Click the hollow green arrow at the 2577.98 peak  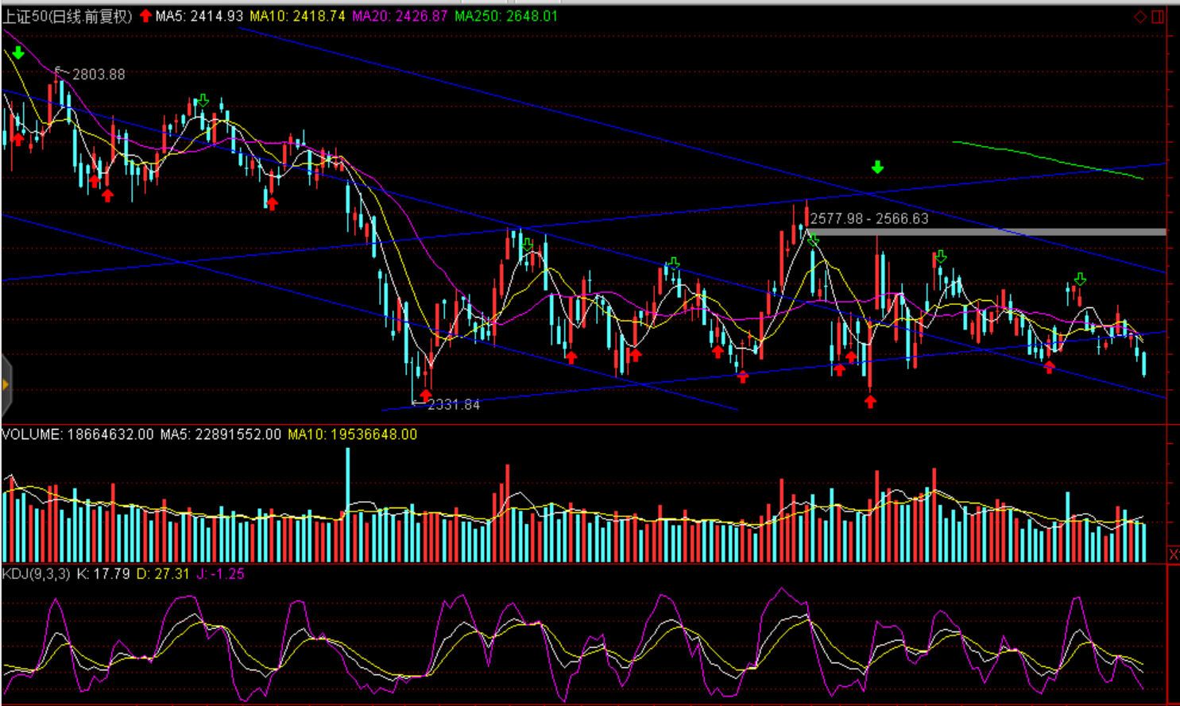point(813,239)
